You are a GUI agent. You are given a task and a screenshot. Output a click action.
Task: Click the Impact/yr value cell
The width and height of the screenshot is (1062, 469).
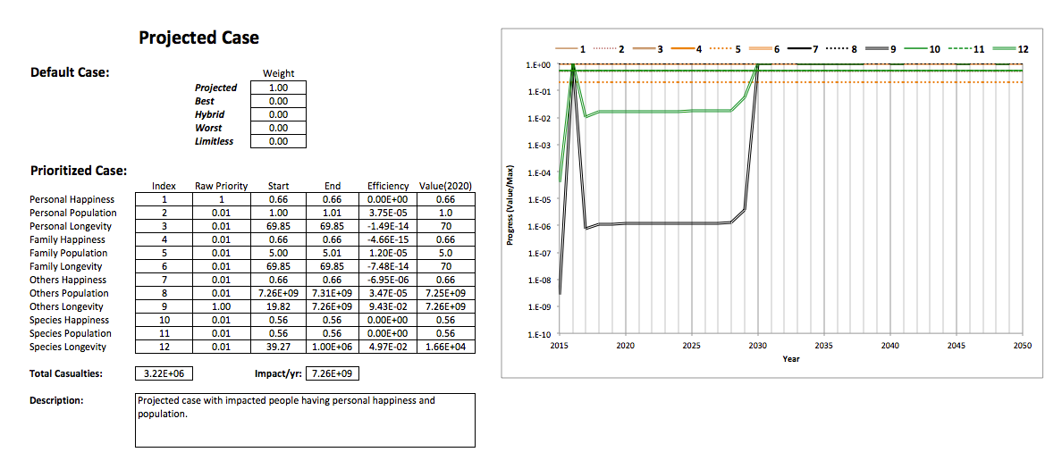click(x=332, y=373)
